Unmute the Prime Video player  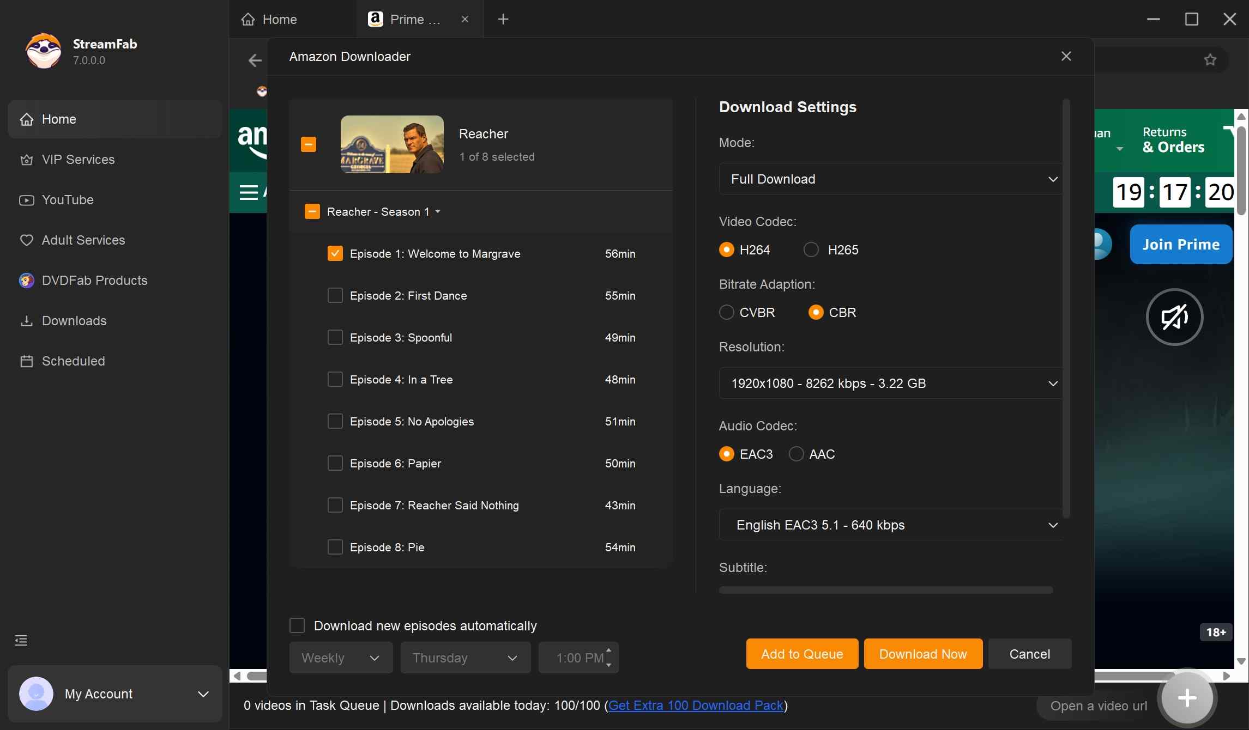click(1174, 317)
